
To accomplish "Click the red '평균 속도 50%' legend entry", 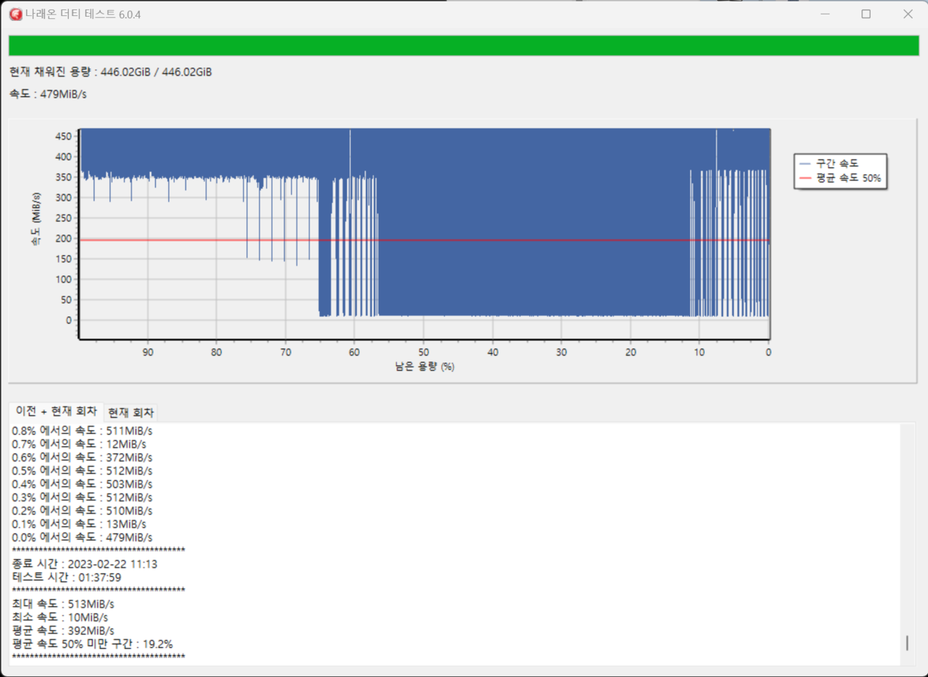I will tap(841, 178).
